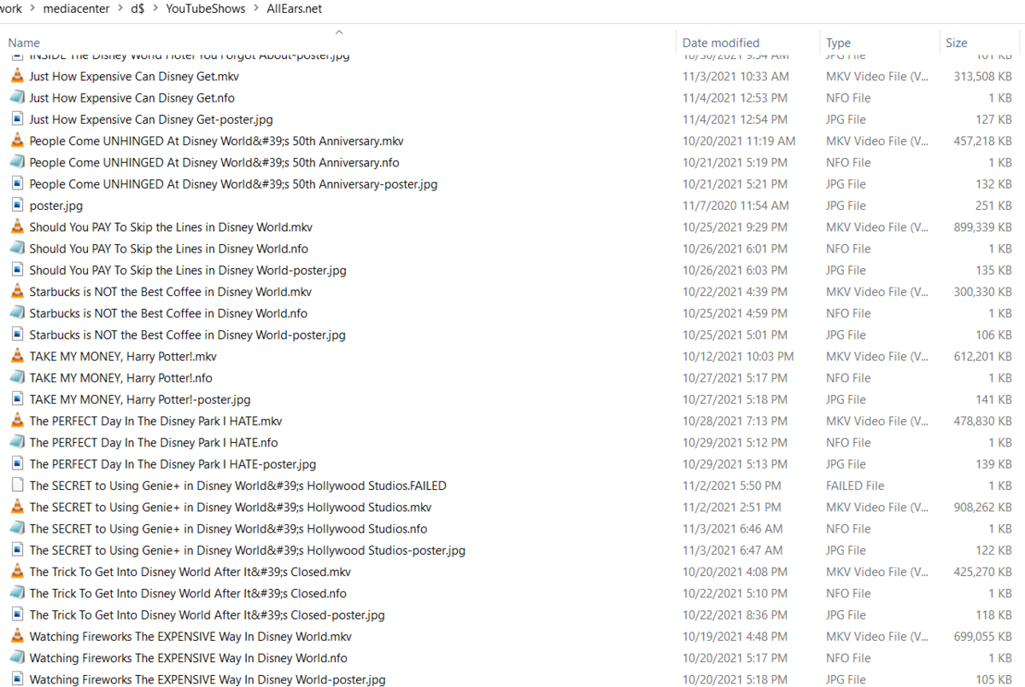Sort files by Date modified column header
This screenshot has height=687, width=1025.
pos(721,43)
